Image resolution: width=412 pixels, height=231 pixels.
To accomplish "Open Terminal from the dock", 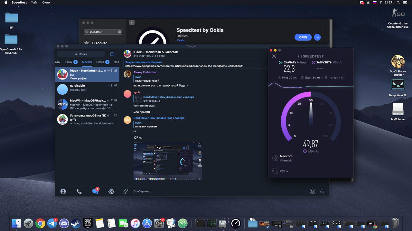I will (x=200, y=223).
